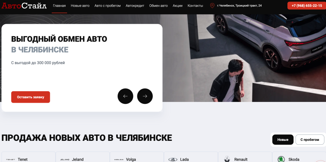Click heading ПРОДАЖА НОВЫХ АВТО В ЧЕЛЯБИНСКЕ

click(x=87, y=138)
